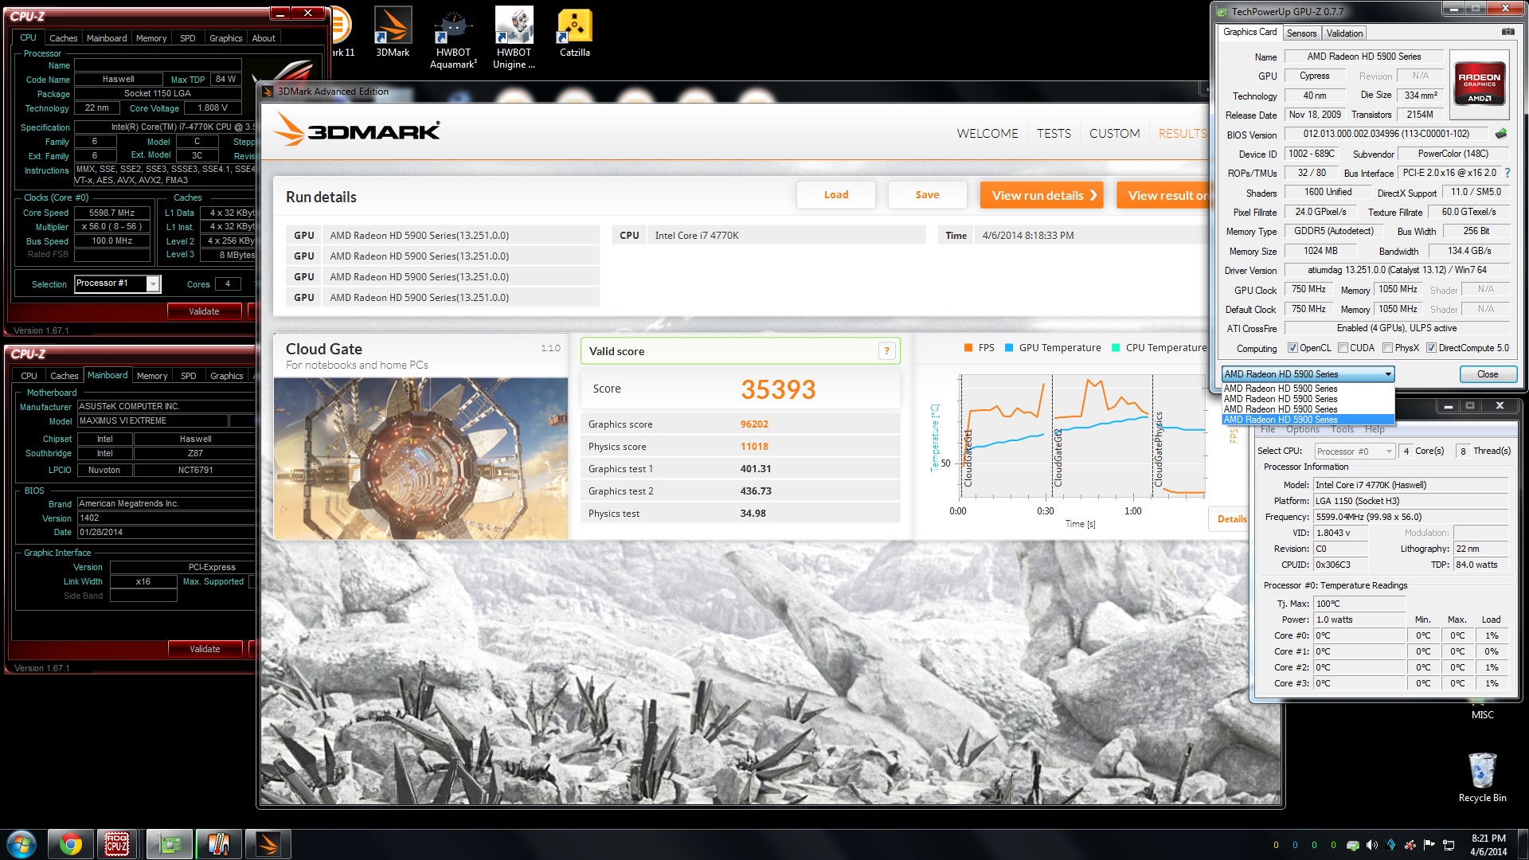Open the Windows Start button
Image resolution: width=1529 pixels, height=860 pixels.
coord(21,844)
